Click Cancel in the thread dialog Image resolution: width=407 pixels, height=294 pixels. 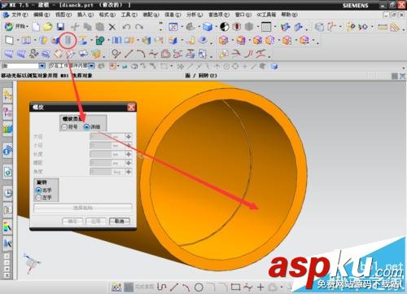tap(120, 222)
